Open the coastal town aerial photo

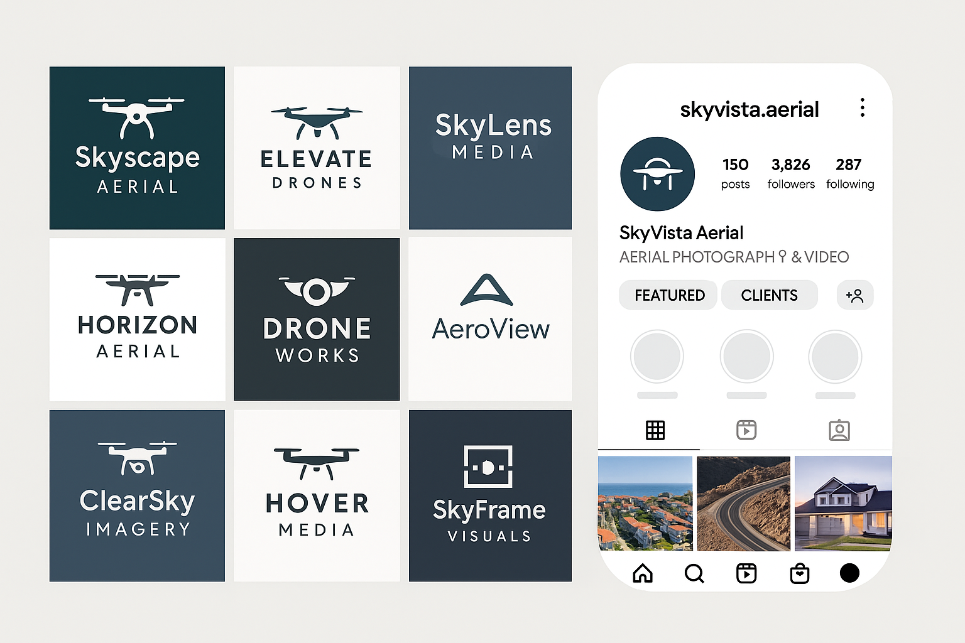[645, 504]
